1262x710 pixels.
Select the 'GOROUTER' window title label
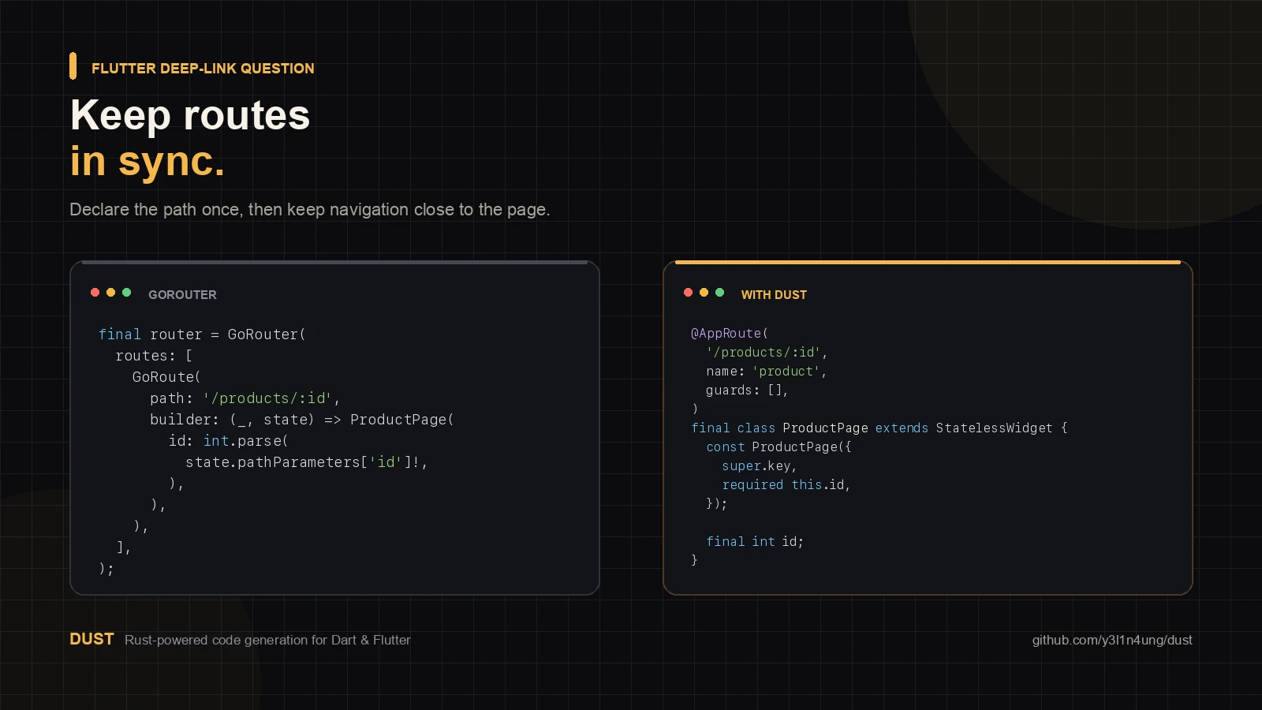click(182, 294)
